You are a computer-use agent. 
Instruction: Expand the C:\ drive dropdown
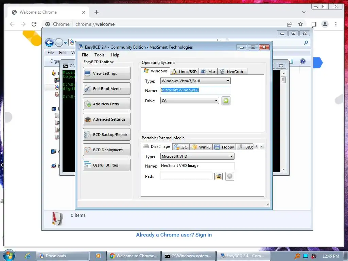coord(190,101)
